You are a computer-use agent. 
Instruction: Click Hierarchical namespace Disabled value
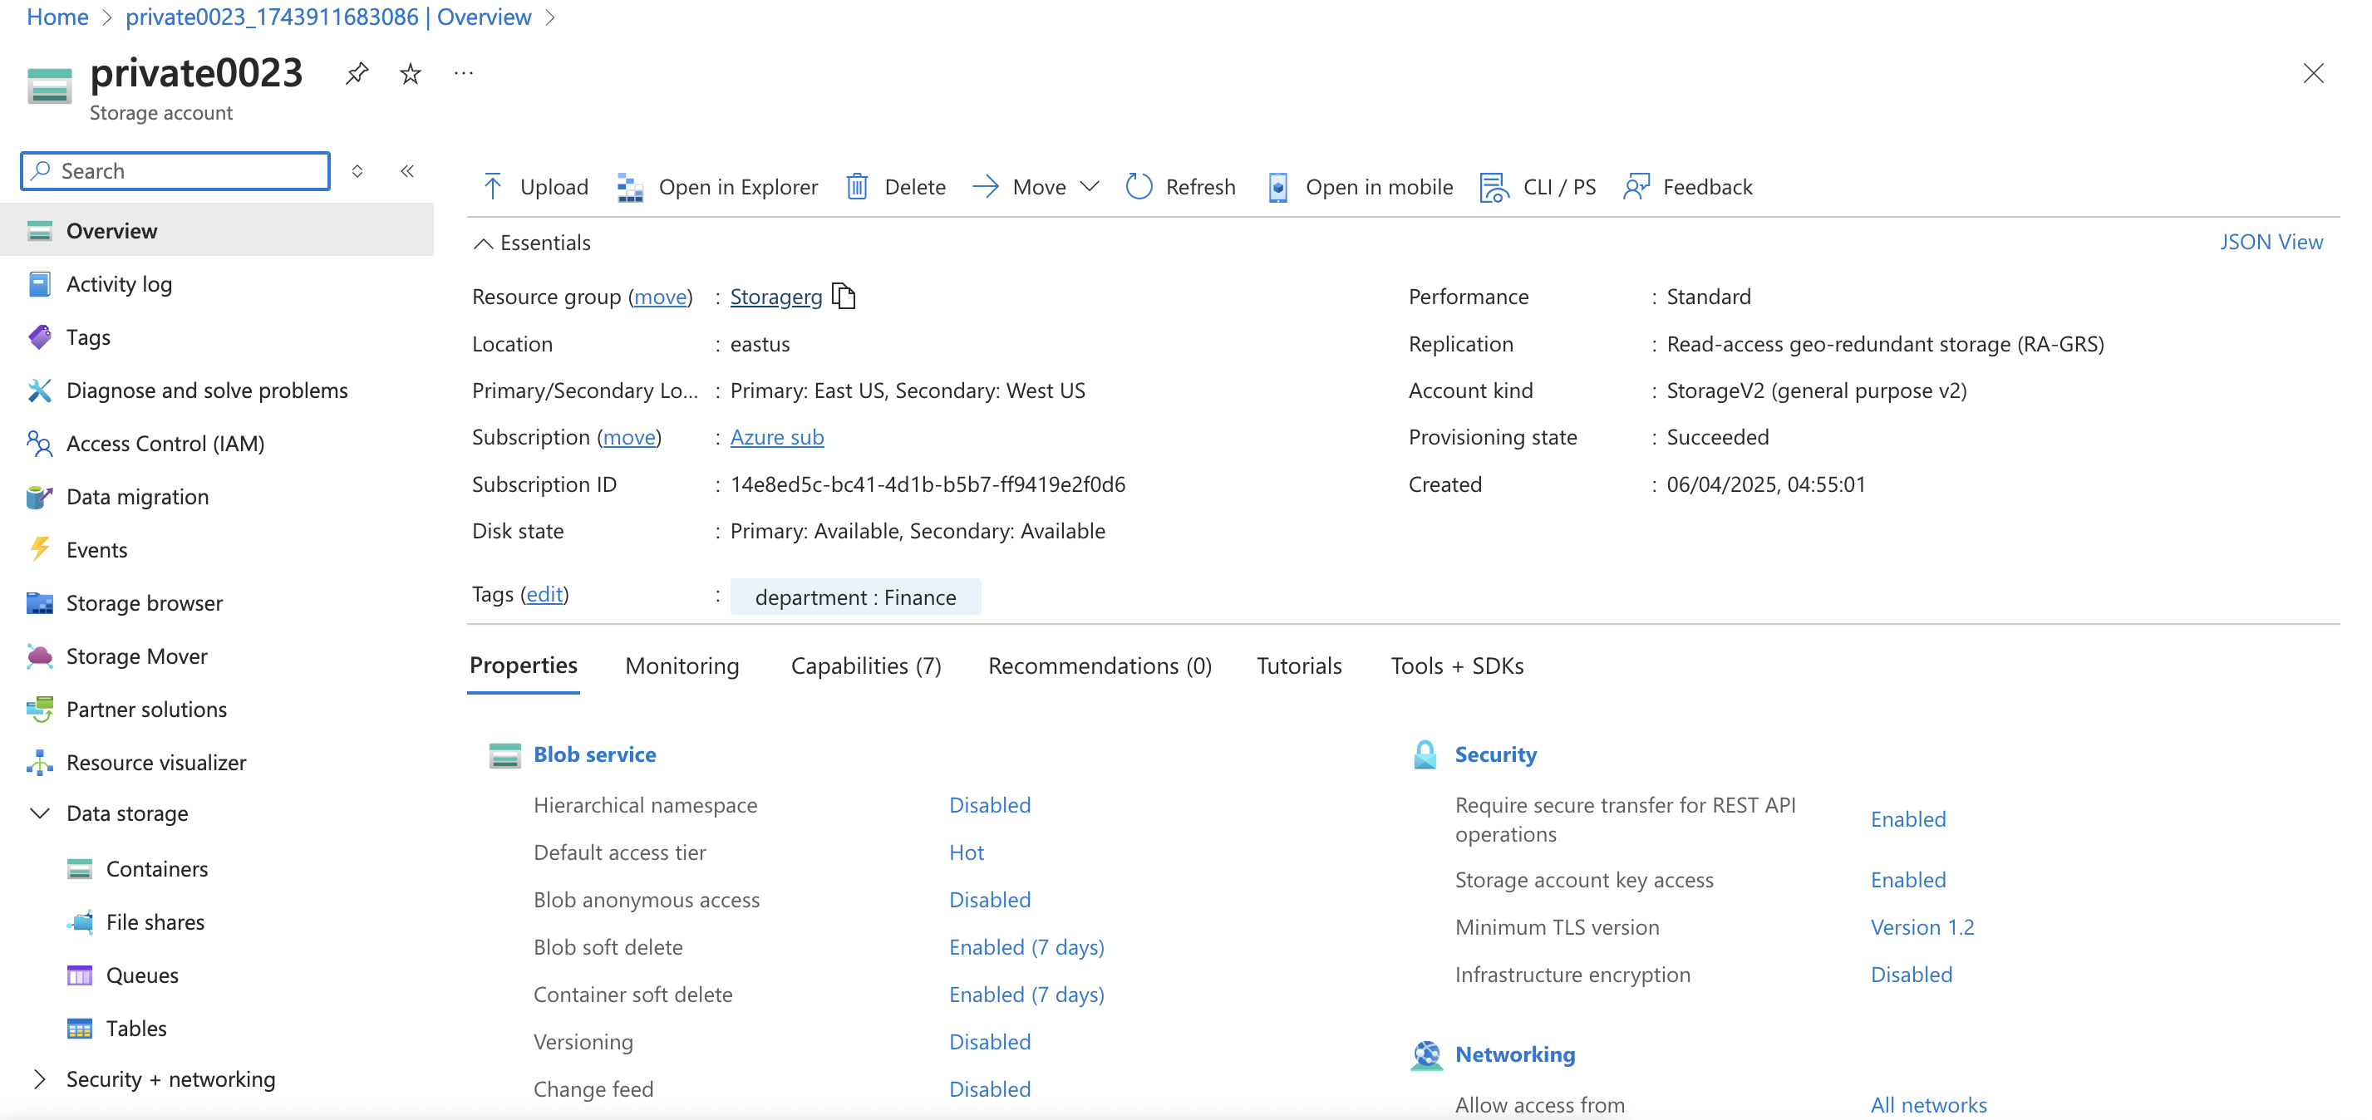[x=990, y=805]
